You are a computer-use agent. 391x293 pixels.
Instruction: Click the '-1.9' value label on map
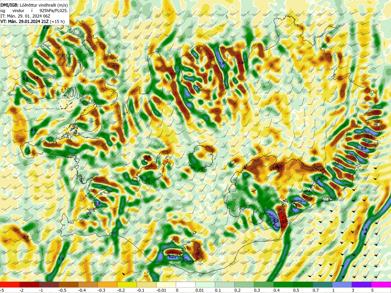pos(240,63)
